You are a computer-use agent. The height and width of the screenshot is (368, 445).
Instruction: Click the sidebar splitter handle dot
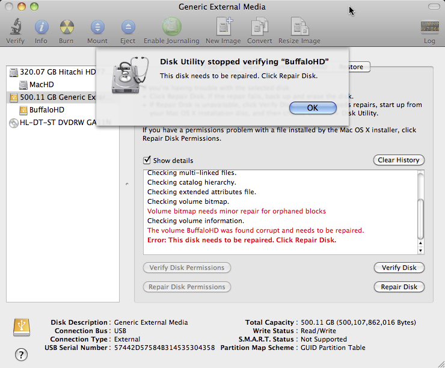point(127,184)
